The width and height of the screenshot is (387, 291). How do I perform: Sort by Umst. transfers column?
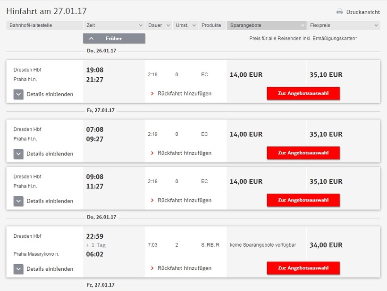pyautogui.click(x=185, y=25)
